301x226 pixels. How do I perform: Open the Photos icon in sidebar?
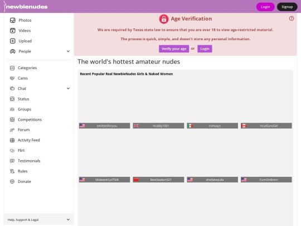[13, 20]
